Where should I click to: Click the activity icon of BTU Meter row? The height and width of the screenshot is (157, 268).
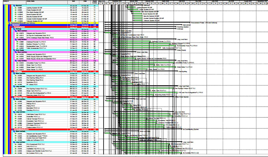pyautogui.click(x=15, y=125)
